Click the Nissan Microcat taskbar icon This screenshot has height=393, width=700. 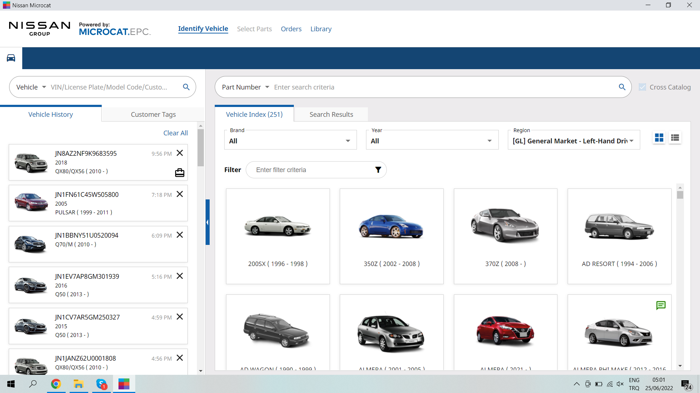coord(124,384)
